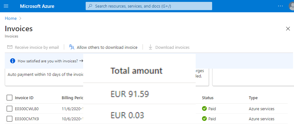Click Azure services type in E0300CWL80 row
The image size is (294, 125).
coord(261,109)
